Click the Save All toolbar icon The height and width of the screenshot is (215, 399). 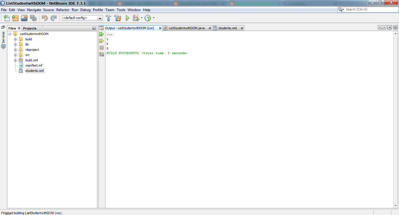tap(33, 18)
